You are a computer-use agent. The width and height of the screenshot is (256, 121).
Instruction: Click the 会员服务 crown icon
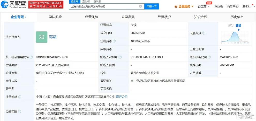[x=176, y=6]
